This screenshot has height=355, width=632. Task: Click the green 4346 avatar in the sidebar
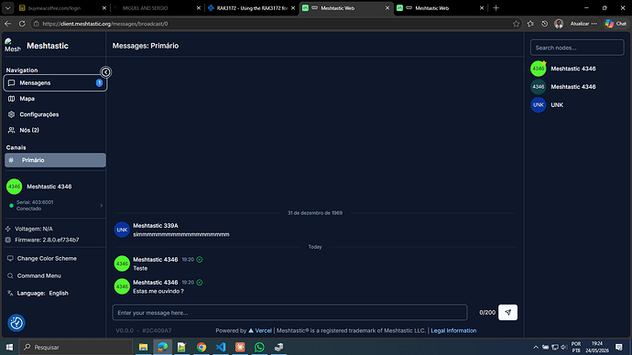[14, 187]
